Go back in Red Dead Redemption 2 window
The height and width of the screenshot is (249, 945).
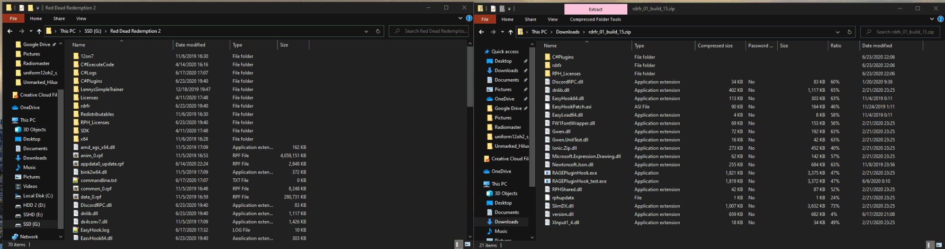(x=10, y=31)
